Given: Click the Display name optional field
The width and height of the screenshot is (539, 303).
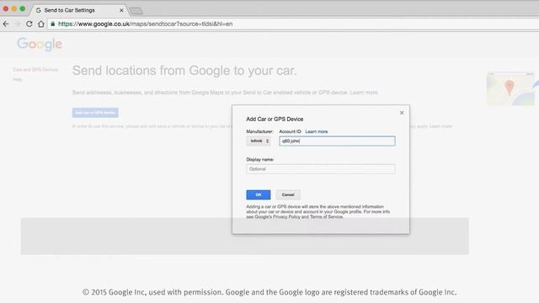Looking at the screenshot, I should [320, 169].
